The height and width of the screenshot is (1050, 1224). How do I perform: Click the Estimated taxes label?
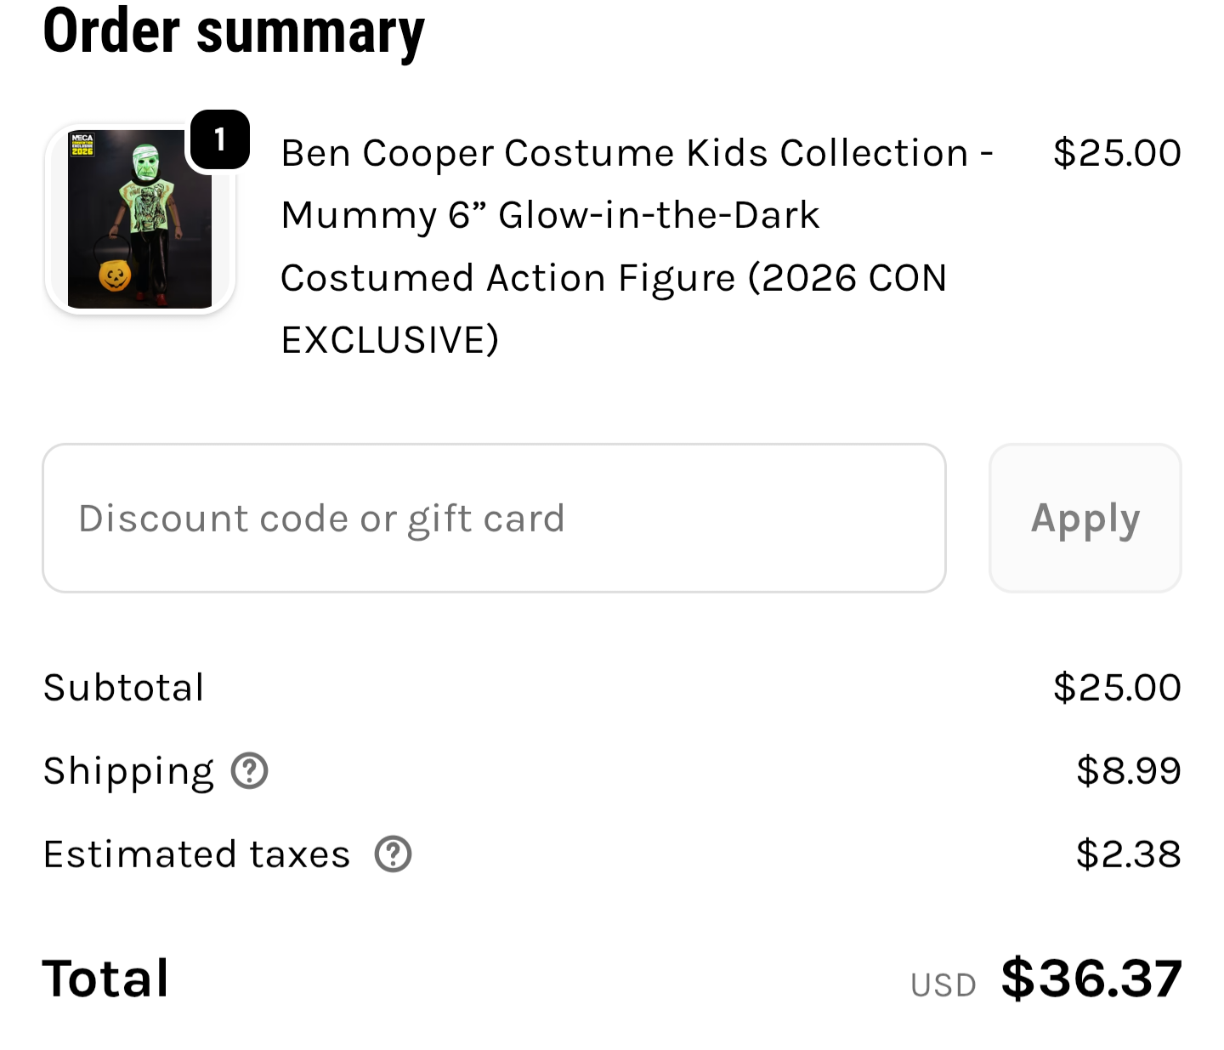196,854
